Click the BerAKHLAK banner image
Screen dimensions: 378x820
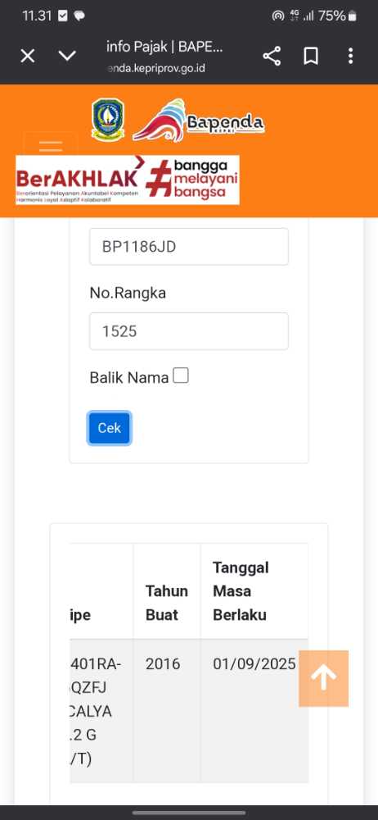(128, 180)
